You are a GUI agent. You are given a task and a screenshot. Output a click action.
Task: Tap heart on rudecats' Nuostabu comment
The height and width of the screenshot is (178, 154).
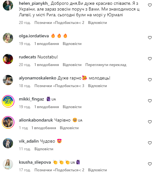(x=150, y=59)
